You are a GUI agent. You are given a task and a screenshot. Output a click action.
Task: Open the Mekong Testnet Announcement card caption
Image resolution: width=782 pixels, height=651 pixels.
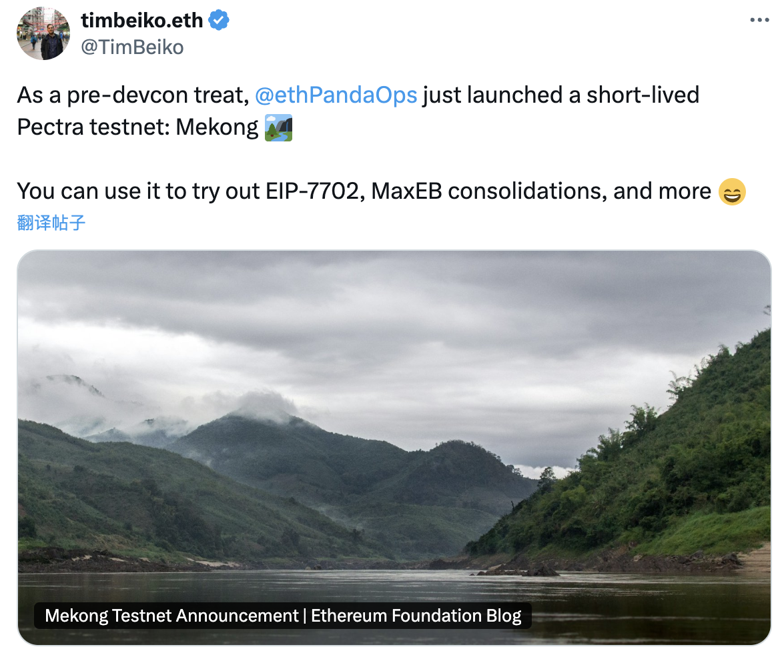283,615
